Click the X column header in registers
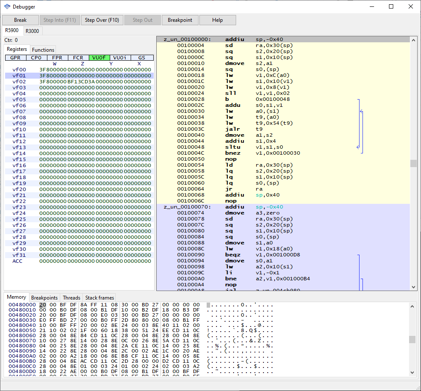The height and width of the screenshot is (391, 421). (x=139, y=64)
